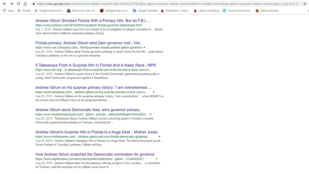Click the snippet mentioning 'MSNBC on the screen'
The image size is (309, 174).
100,98
